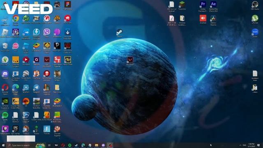Launch the OBS Studio shortcut

point(255,5)
